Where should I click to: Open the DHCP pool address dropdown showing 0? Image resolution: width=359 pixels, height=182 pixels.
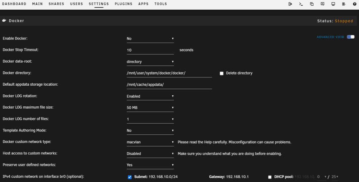322,177
